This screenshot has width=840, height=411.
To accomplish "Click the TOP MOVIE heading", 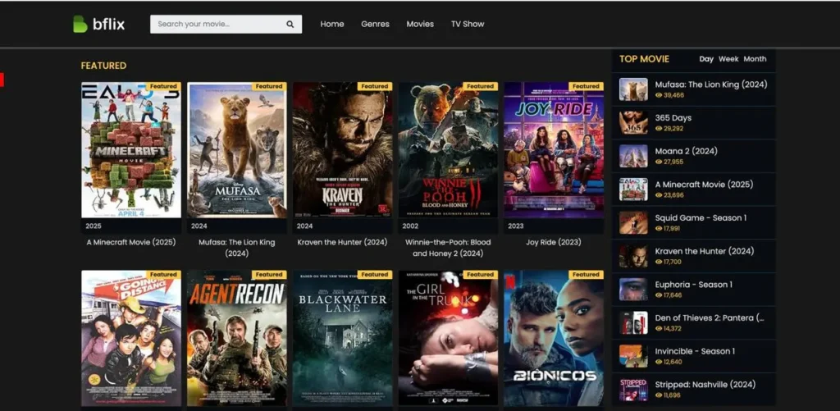I will point(645,59).
